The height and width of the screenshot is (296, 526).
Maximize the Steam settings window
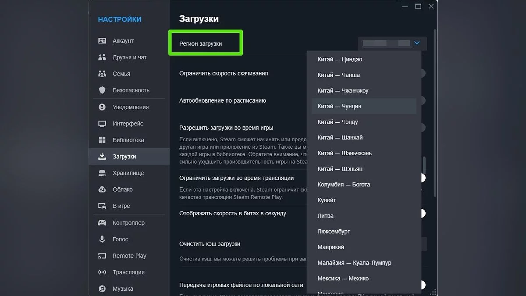pyautogui.click(x=418, y=6)
